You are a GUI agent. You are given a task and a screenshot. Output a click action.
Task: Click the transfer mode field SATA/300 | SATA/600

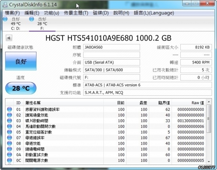coord(112,70)
